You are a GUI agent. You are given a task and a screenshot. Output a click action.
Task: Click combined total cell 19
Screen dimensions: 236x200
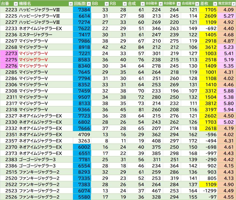(136, 141)
